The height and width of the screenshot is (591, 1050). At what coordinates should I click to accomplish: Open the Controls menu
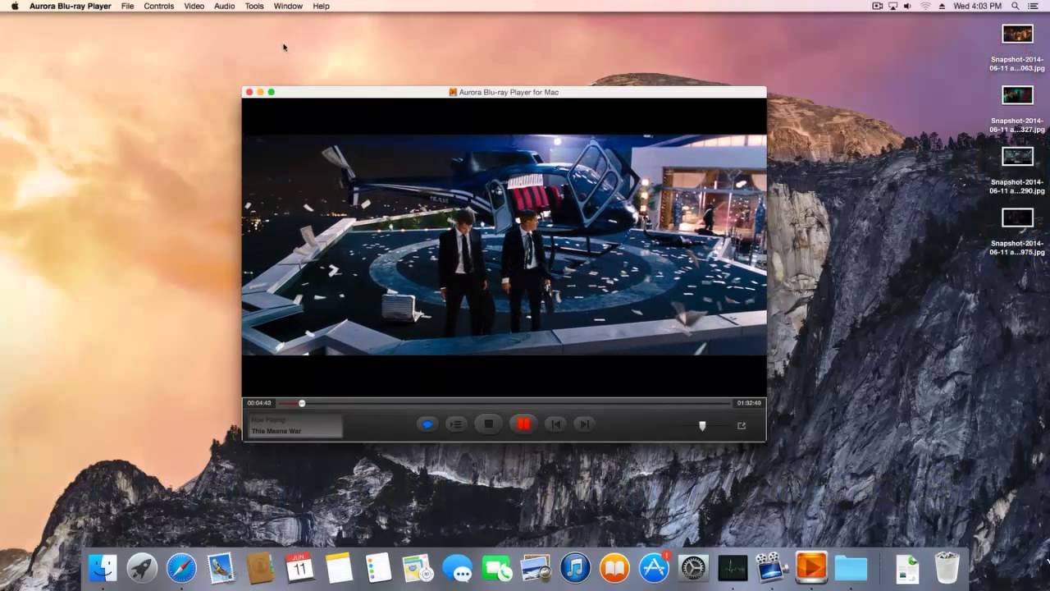(158, 6)
